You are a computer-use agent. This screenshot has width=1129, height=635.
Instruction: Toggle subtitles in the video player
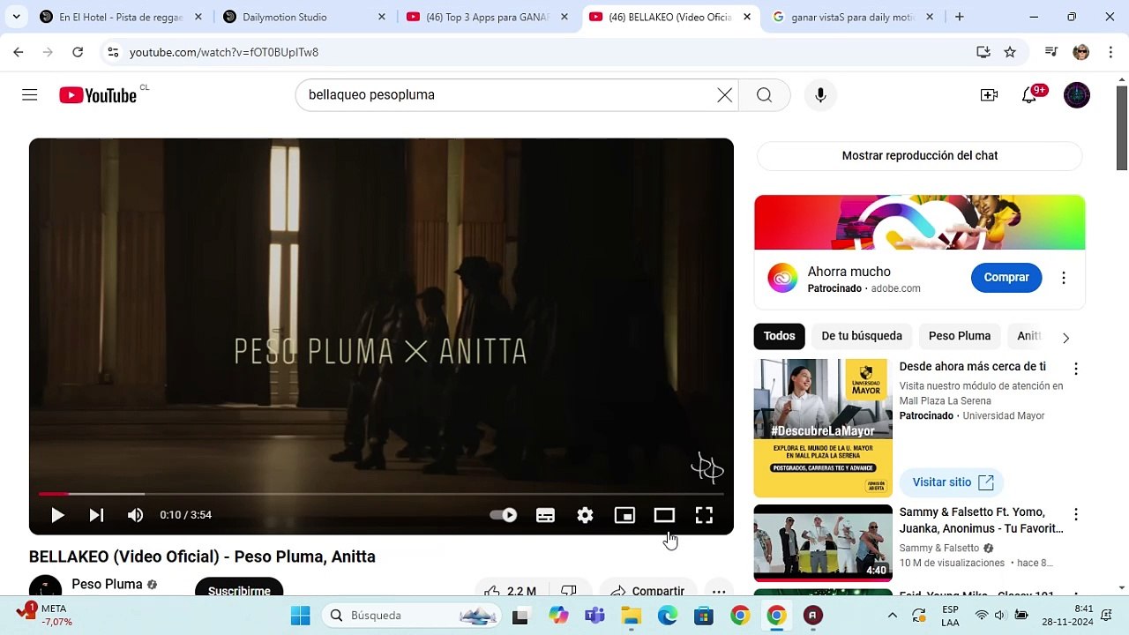[x=545, y=515]
